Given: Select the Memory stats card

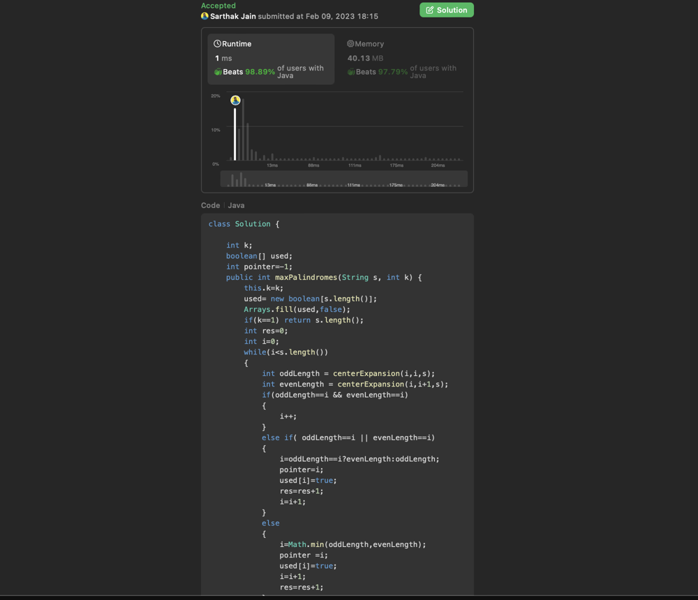Looking at the screenshot, I should pyautogui.click(x=403, y=59).
